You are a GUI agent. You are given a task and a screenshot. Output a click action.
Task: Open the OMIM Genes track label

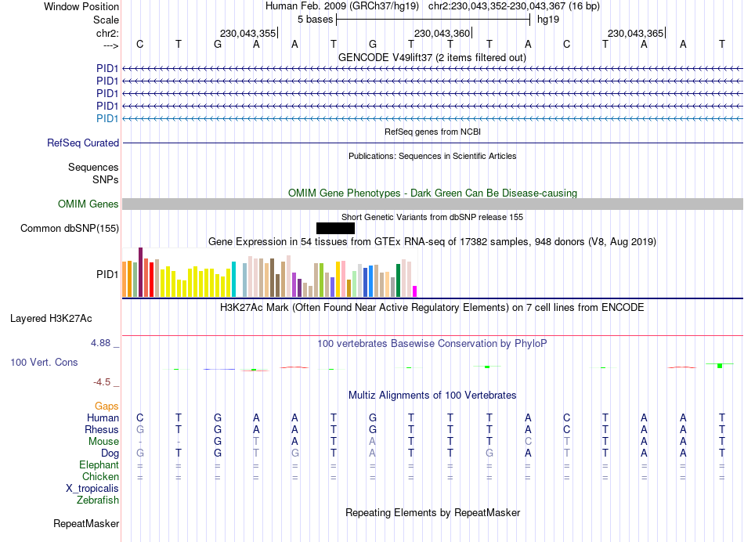pyautogui.click(x=88, y=204)
